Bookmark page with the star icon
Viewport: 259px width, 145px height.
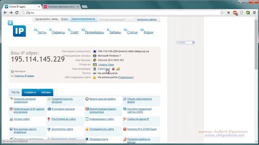coord(222,12)
